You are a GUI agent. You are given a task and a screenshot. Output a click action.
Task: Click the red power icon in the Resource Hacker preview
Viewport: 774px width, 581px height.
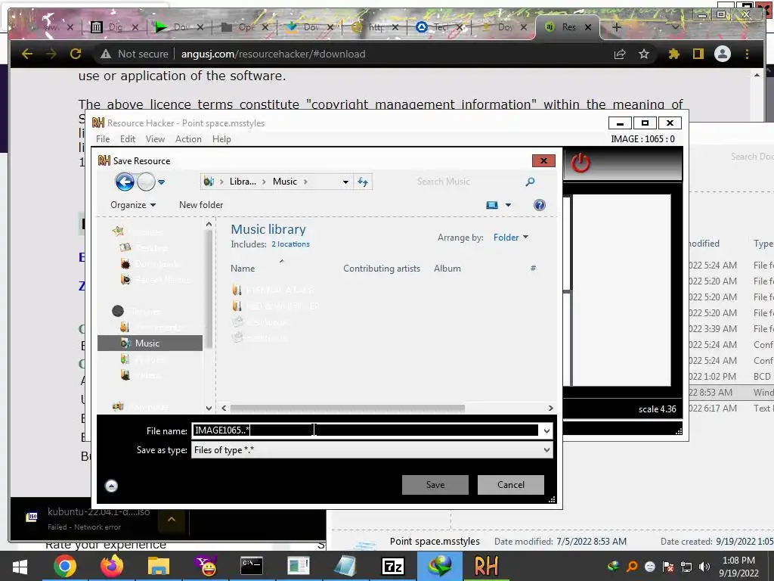[580, 163]
